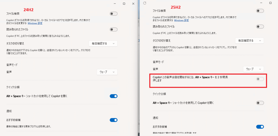Click 音声モード heading in 25H2 window

point(159,62)
